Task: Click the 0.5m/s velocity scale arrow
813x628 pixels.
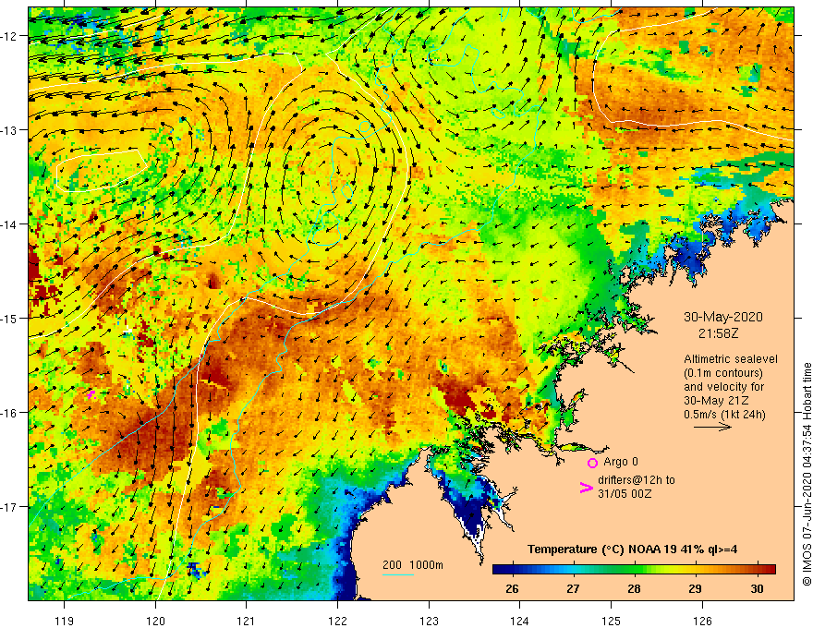Action: click(712, 427)
